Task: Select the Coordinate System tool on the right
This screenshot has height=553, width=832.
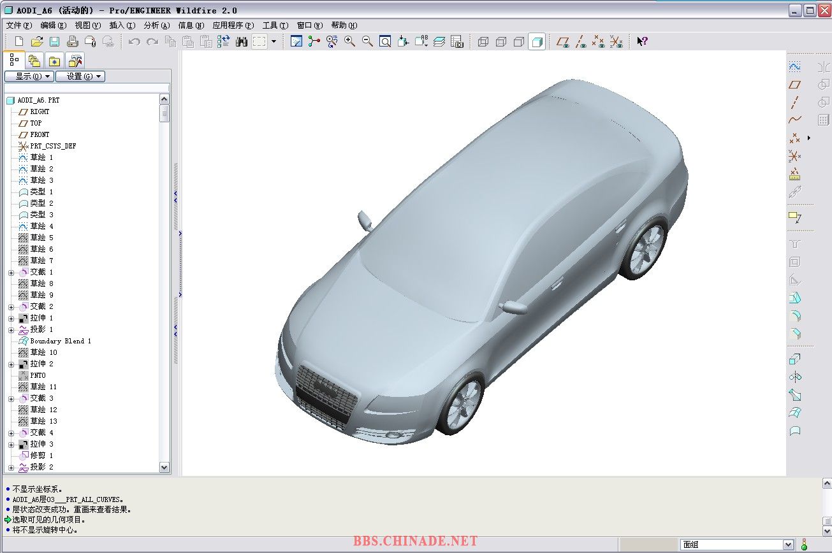Action: [794, 155]
